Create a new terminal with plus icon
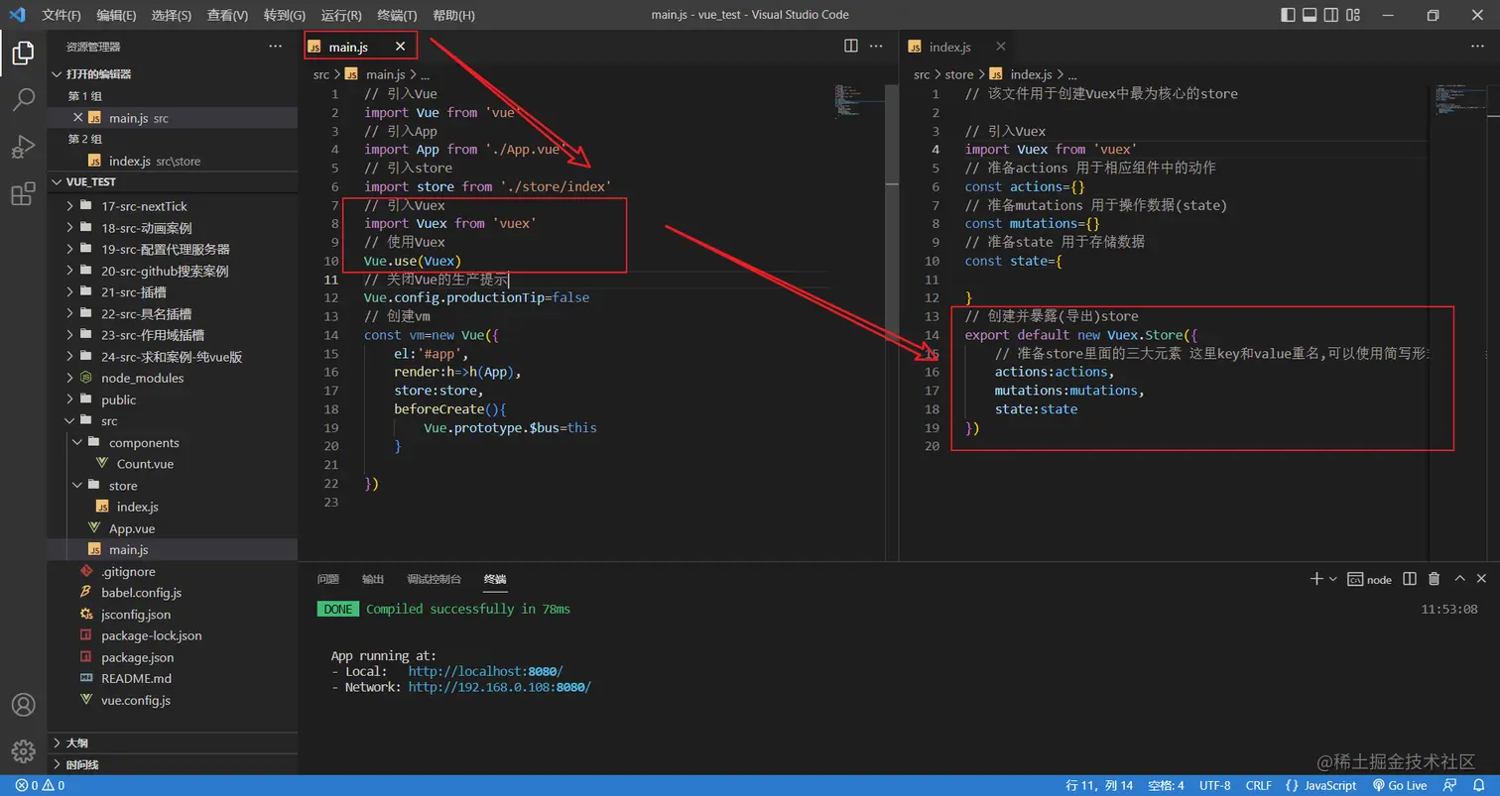The width and height of the screenshot is (1500, 796). tap(1315, 579)
